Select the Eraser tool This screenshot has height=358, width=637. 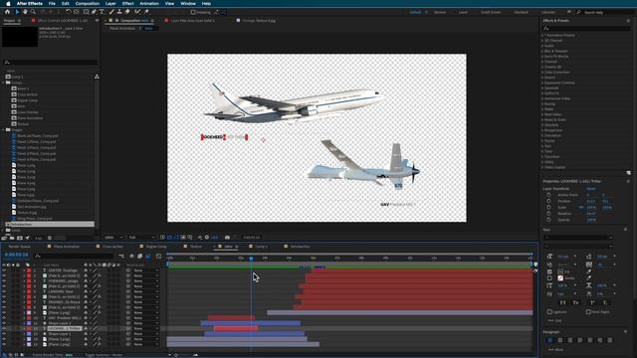pyautogui.click(x=127, y=12)
